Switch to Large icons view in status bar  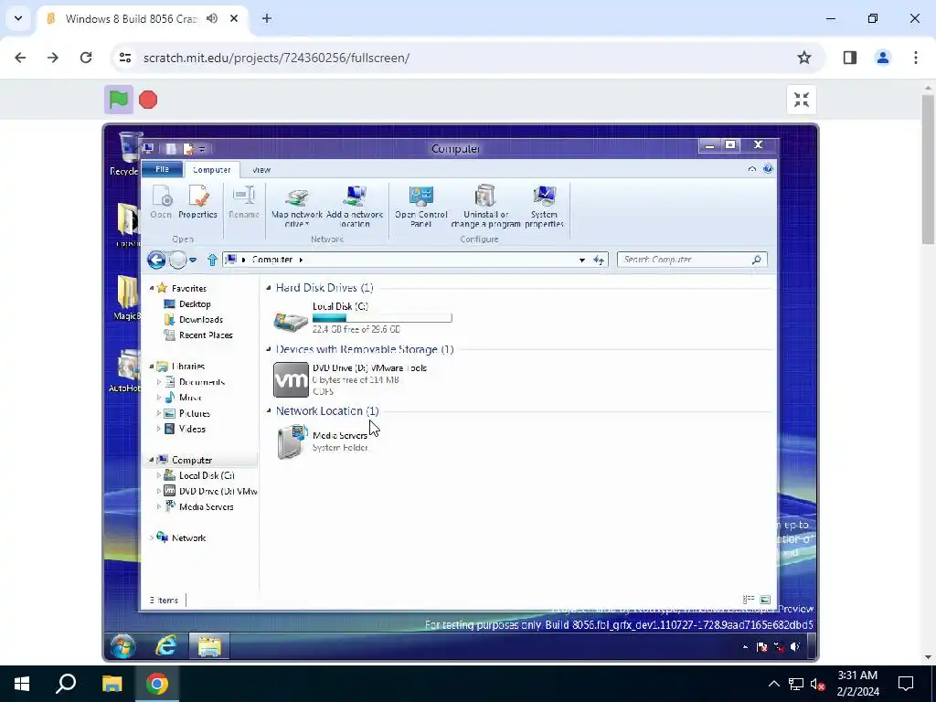point(765,600)
